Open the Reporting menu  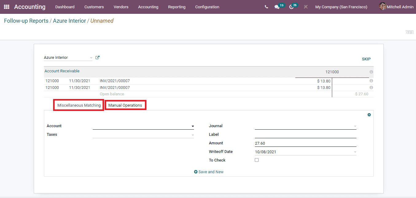[177, 7]
